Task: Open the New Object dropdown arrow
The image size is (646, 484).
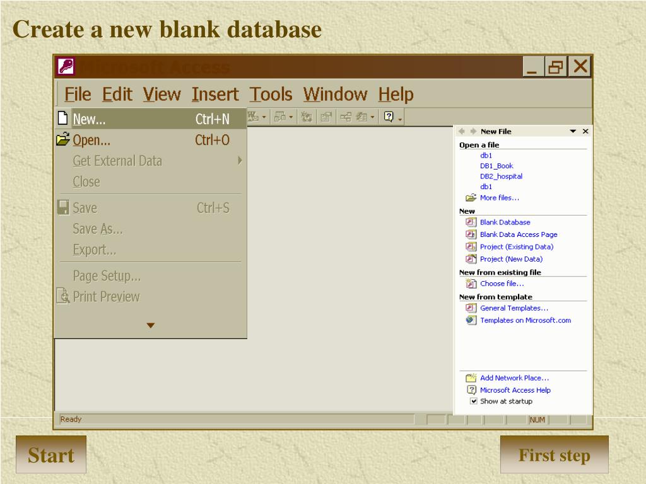Action: point(372,117)
